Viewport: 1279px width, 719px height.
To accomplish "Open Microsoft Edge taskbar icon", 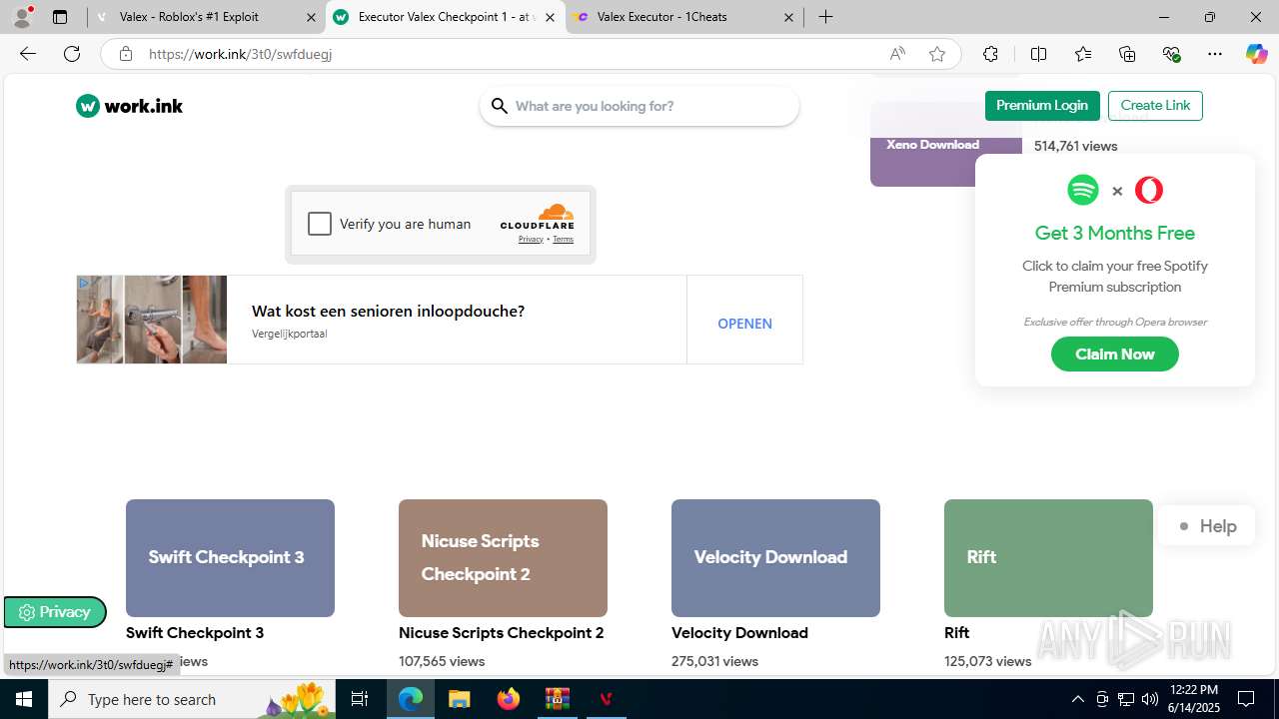I will pyautogui.click(x=411, y=699).
